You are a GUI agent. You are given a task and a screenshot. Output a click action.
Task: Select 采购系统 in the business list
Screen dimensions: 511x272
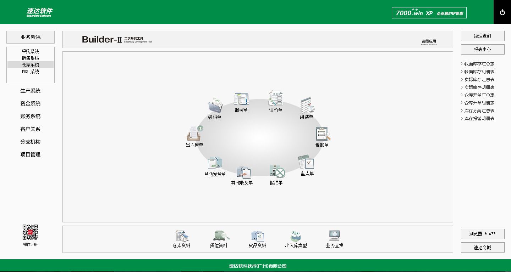point(31,51)
